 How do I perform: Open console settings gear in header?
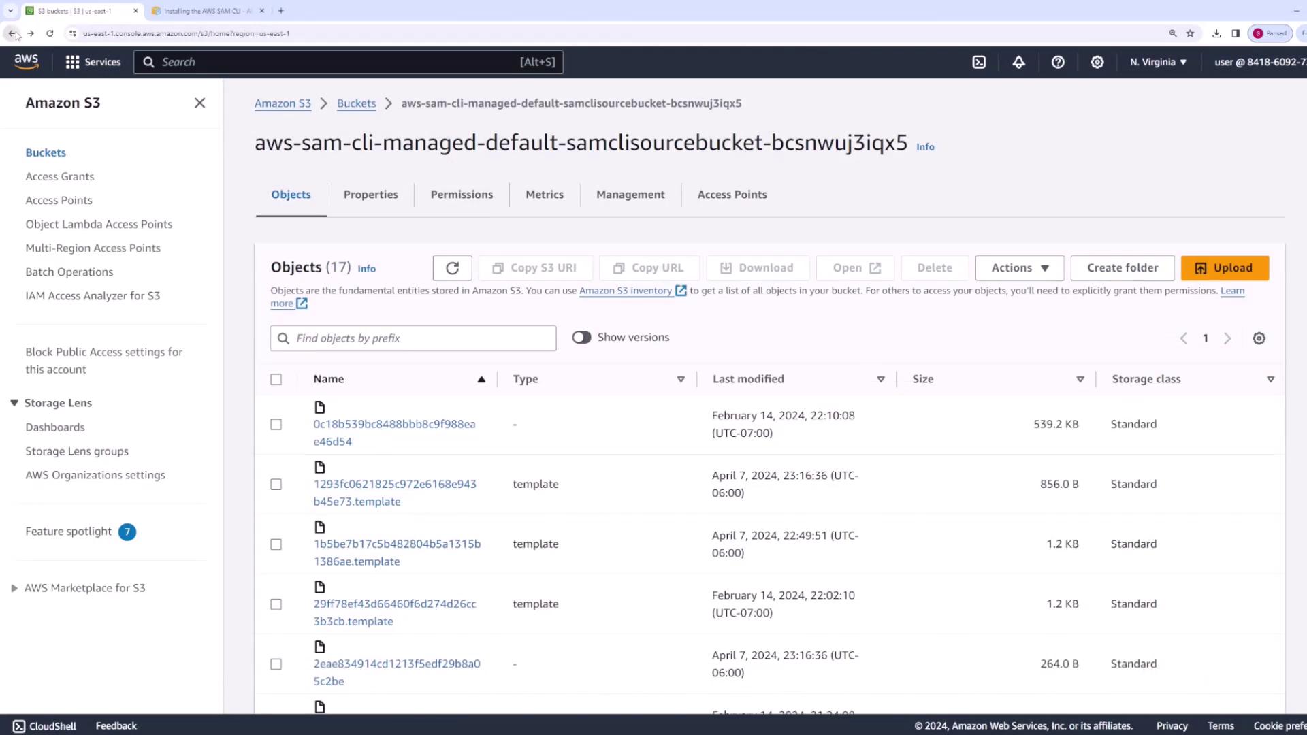click(1097, 62)
